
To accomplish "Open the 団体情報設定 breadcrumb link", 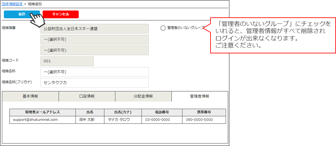I will tap(12, 4).
